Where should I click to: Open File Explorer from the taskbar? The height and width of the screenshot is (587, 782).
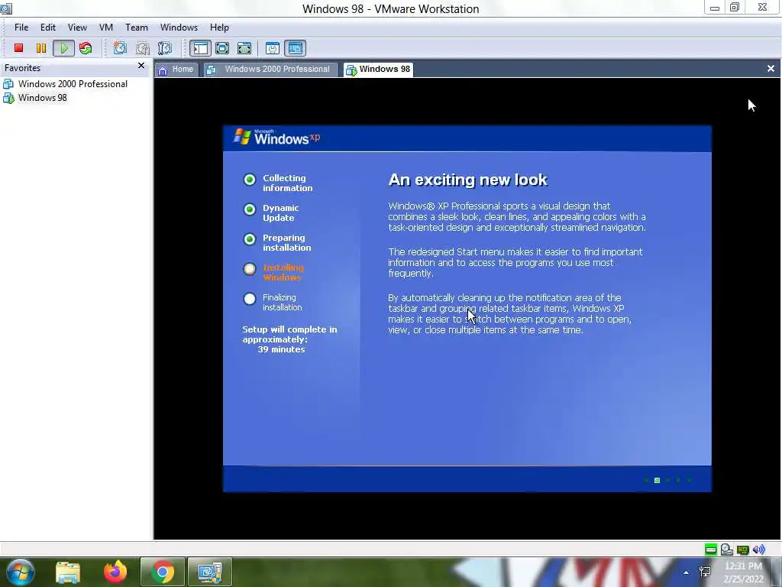(68, 572)
